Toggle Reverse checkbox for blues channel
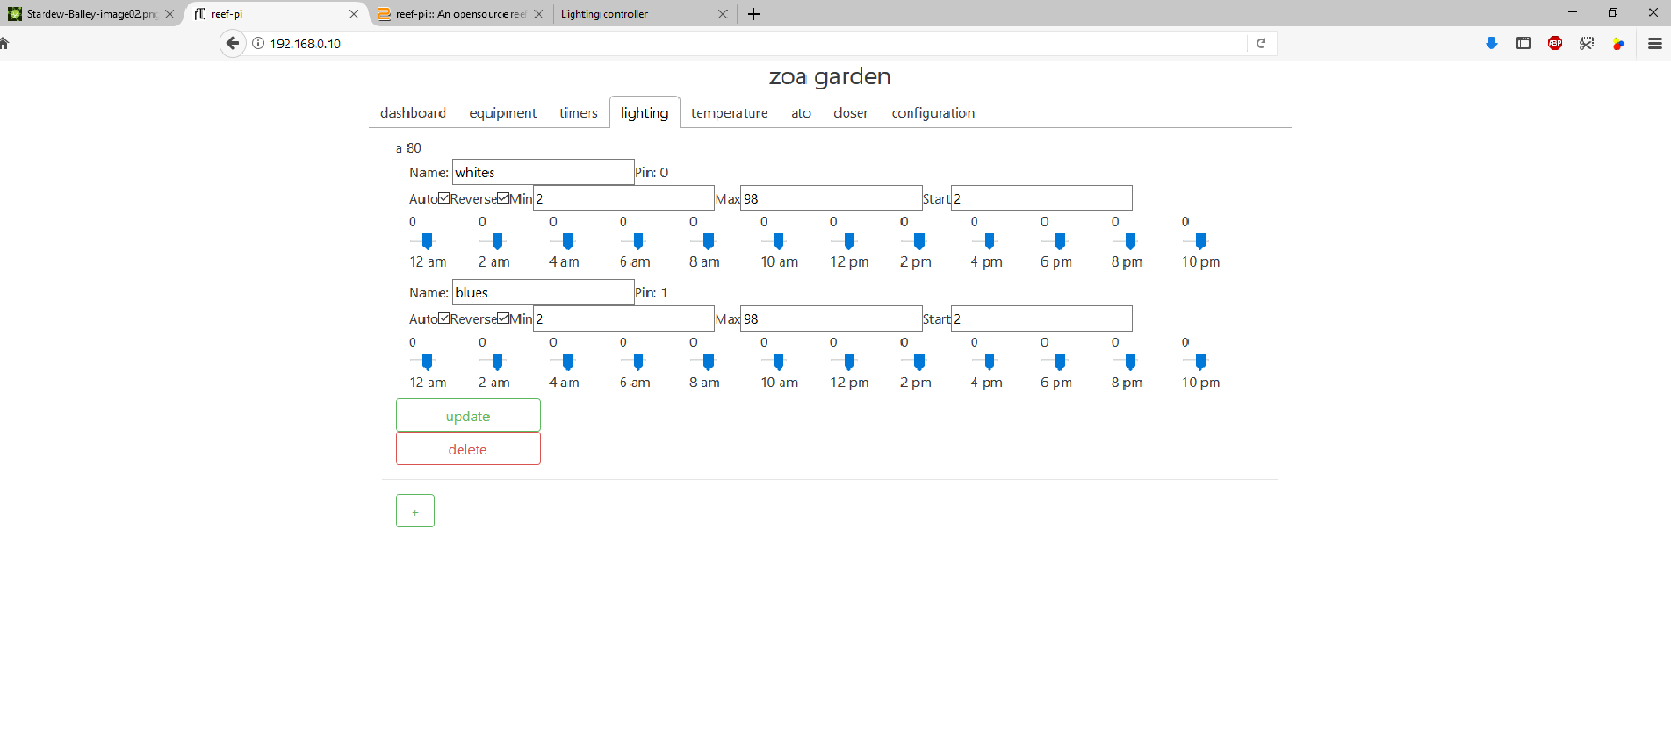Image resolution: width=1671 pixels, height=751 pixels. [x=503, y=318]
